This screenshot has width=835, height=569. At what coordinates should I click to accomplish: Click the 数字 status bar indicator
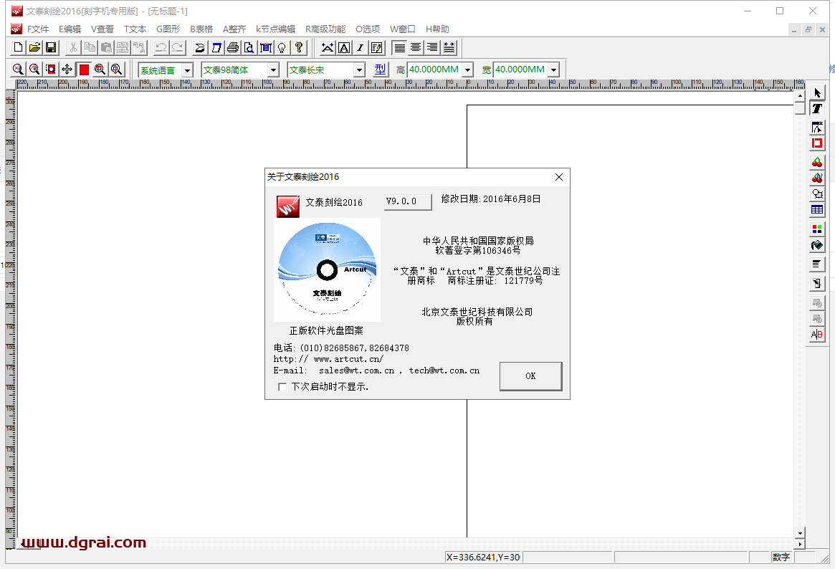point(781,558)
